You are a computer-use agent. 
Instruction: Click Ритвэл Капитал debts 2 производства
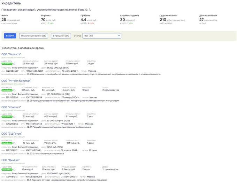[110, 90]
